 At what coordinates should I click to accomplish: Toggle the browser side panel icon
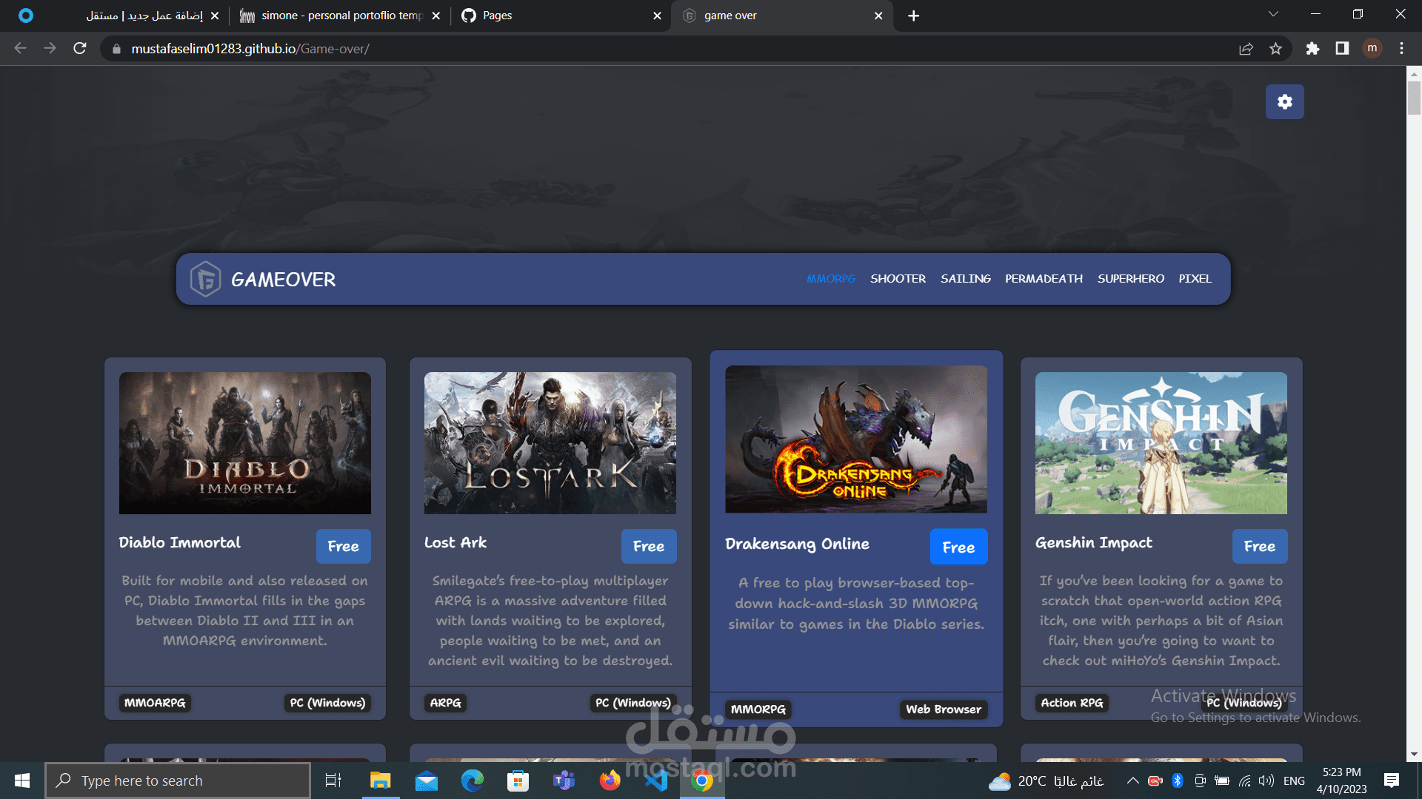[1342, 49]
